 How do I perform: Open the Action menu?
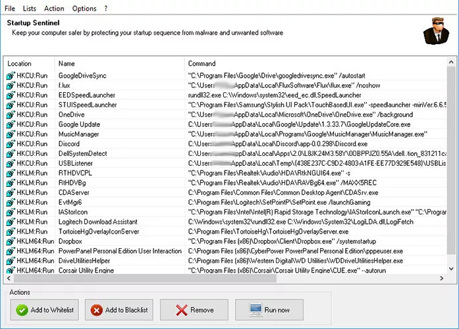(54, 9)
